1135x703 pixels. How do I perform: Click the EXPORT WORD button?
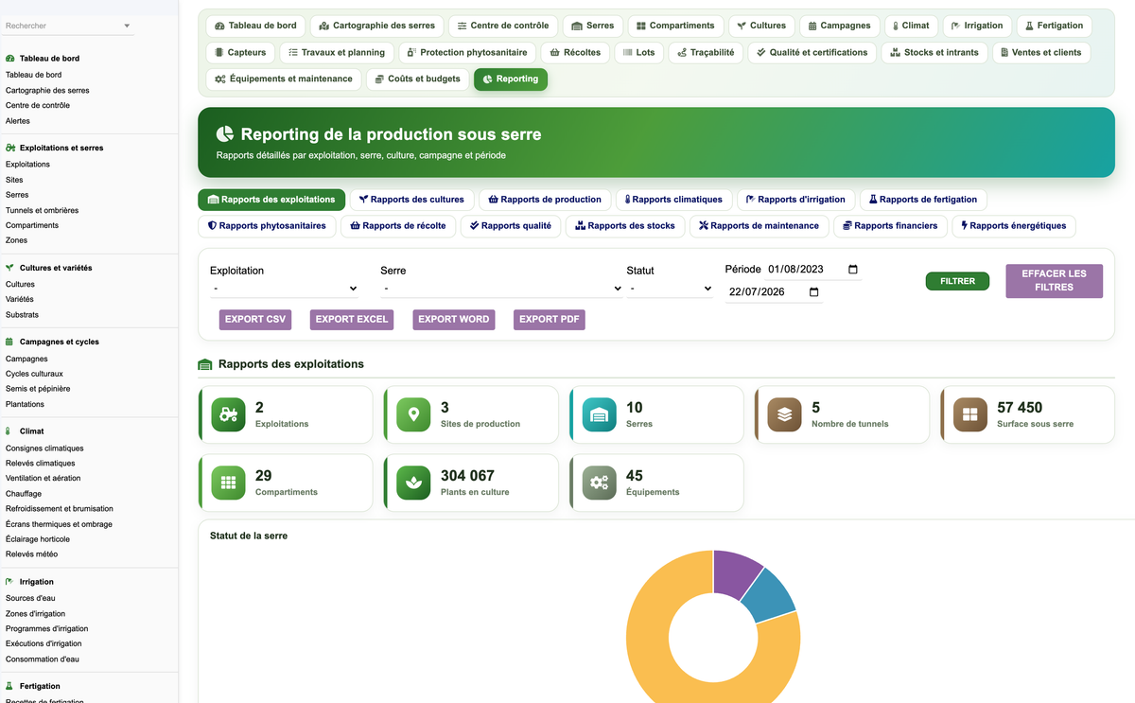454,320
